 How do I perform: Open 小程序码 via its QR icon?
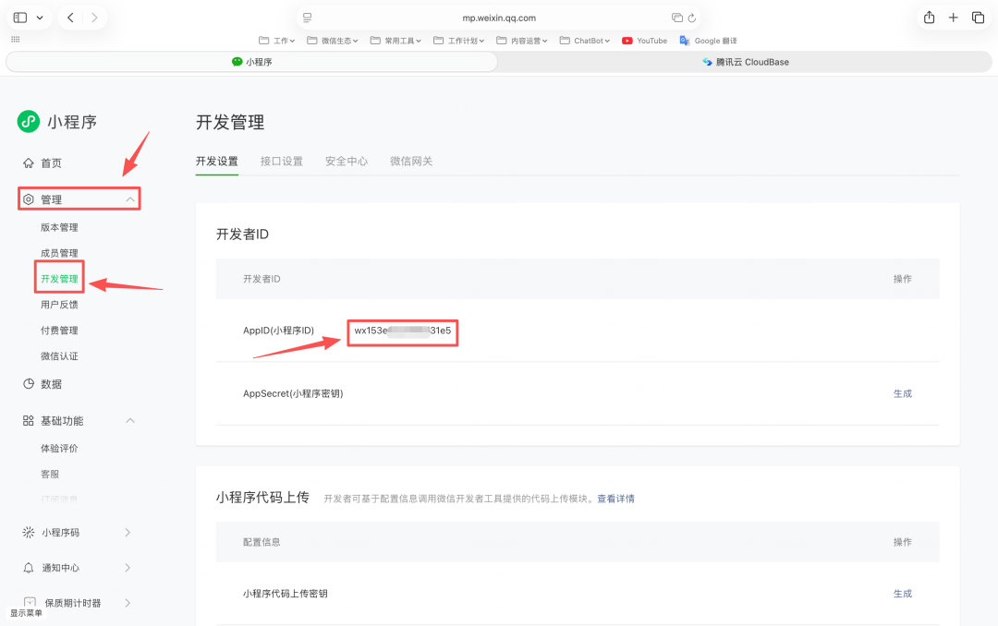coord(30,532)
